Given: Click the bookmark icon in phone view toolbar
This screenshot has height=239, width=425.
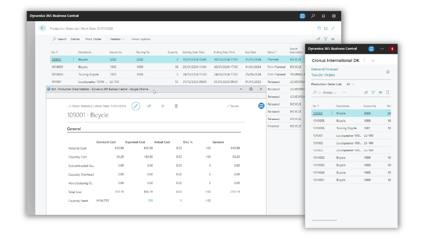Looking at the screenshot, I should 387,92.
